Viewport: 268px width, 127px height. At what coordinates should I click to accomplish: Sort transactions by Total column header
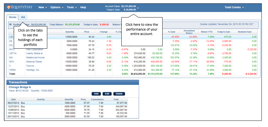point(116,99)
